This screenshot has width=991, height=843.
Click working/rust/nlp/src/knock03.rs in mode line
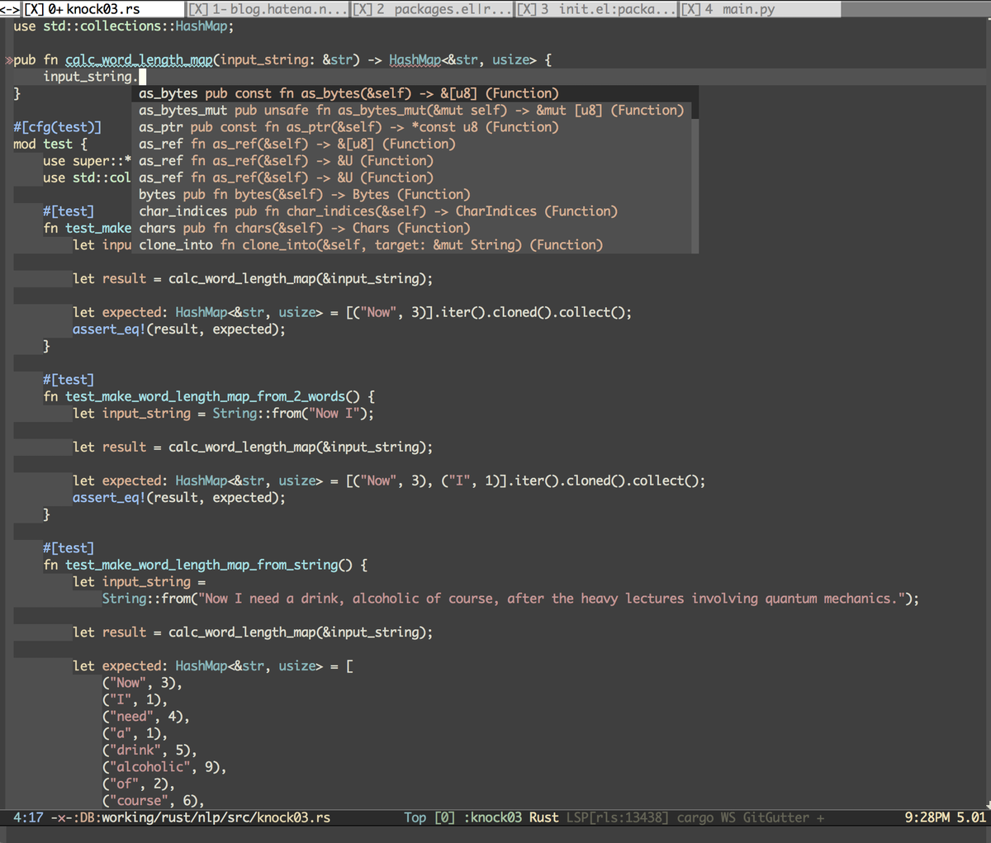tap(216, 817)
